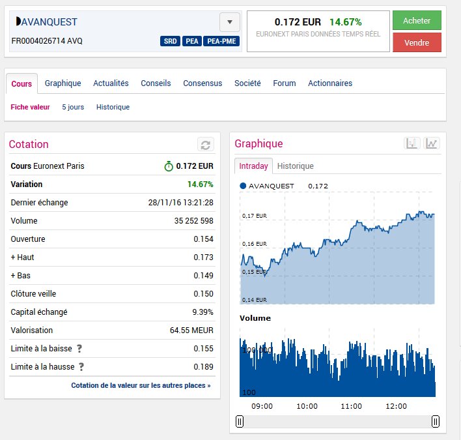
Task: Click the Capital échangé value 9.39%
Action: 203,312
